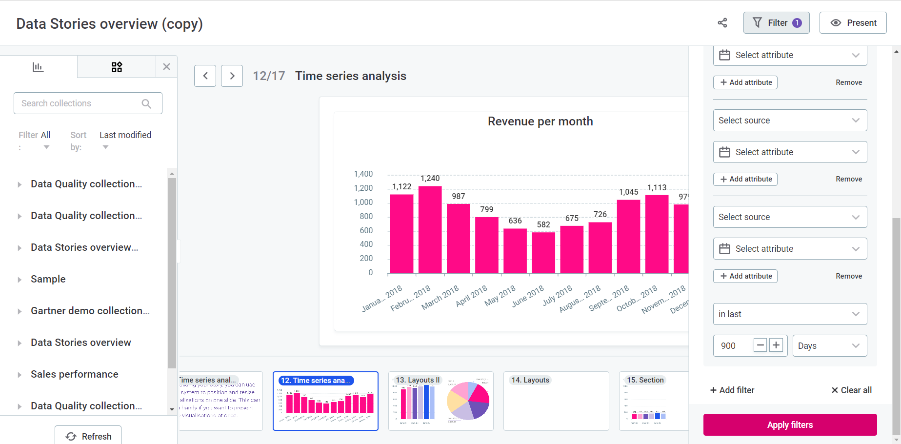Open the 14. Layouts thumbnail
Viewport: 901px width, 444px height.
(556, 401)
